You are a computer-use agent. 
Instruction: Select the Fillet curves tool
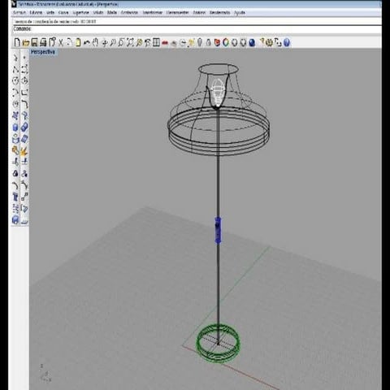[24, 104]
